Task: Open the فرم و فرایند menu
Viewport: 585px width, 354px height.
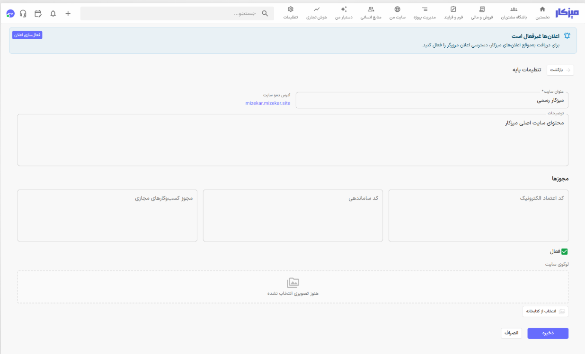Action: click(453, 13)
